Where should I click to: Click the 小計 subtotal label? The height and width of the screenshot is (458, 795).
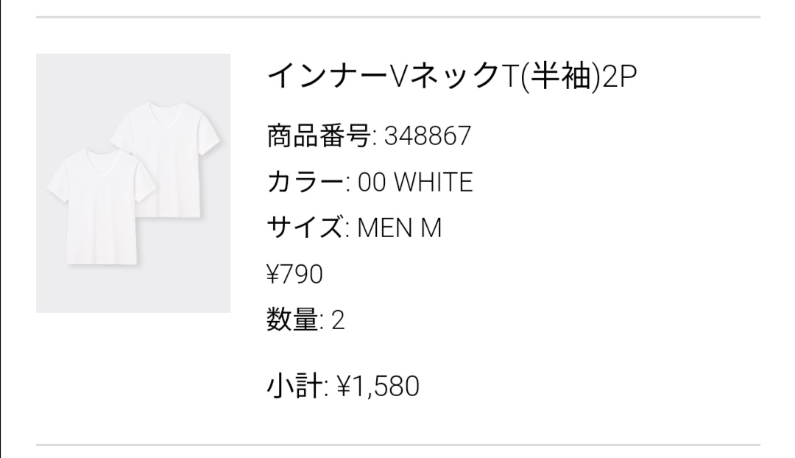tap(291, 385)
